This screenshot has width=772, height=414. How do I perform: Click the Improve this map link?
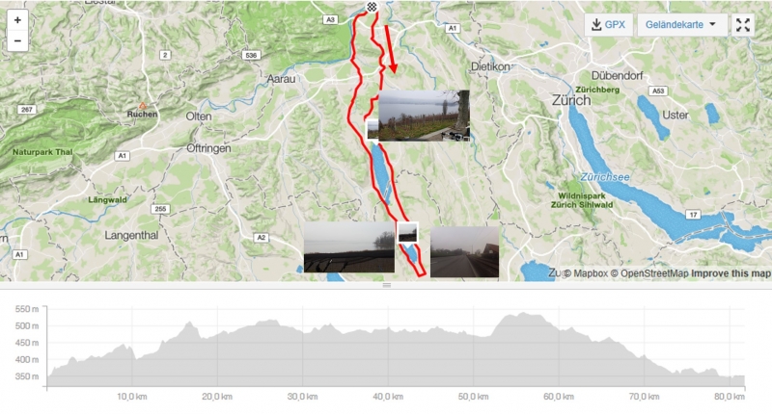pos(731,273)
